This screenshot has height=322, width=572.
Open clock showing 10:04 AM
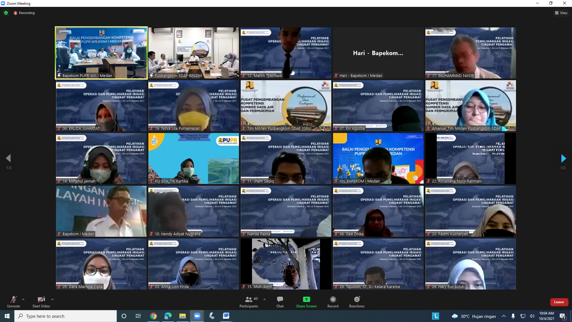point(546,316)
